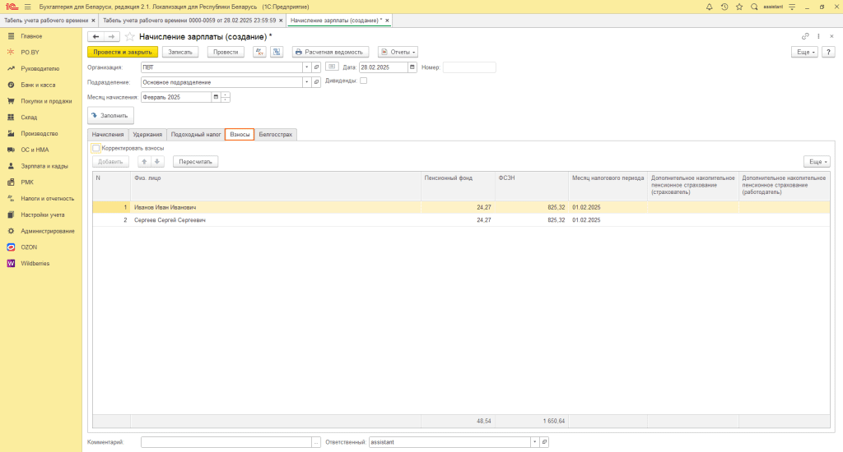Open organization ПВТ card icon
The image size is (843, 452).
316,67
